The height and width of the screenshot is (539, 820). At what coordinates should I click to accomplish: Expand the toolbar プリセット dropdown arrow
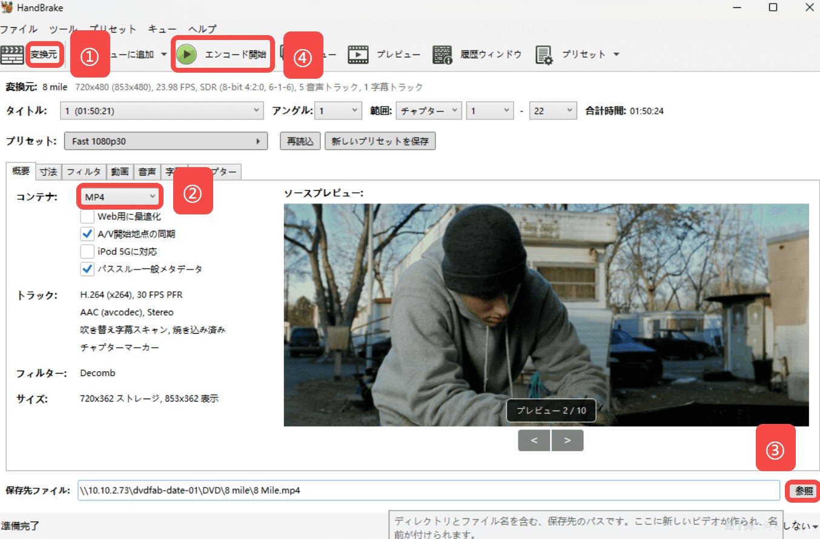[x=616, y=55]
